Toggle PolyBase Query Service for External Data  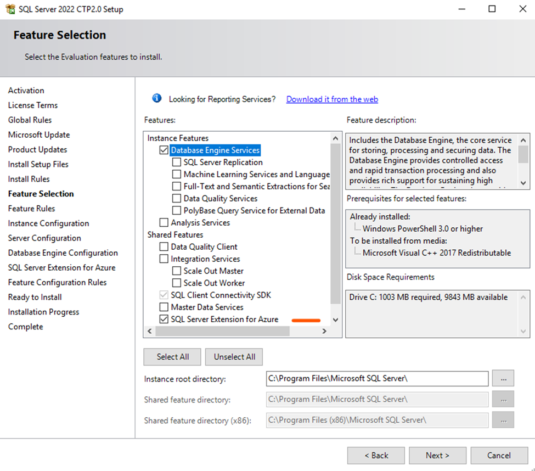pos(176,211)
